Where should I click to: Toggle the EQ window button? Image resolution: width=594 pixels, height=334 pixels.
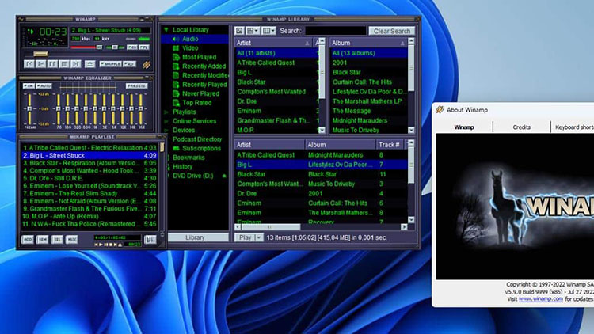coord(131,47)
